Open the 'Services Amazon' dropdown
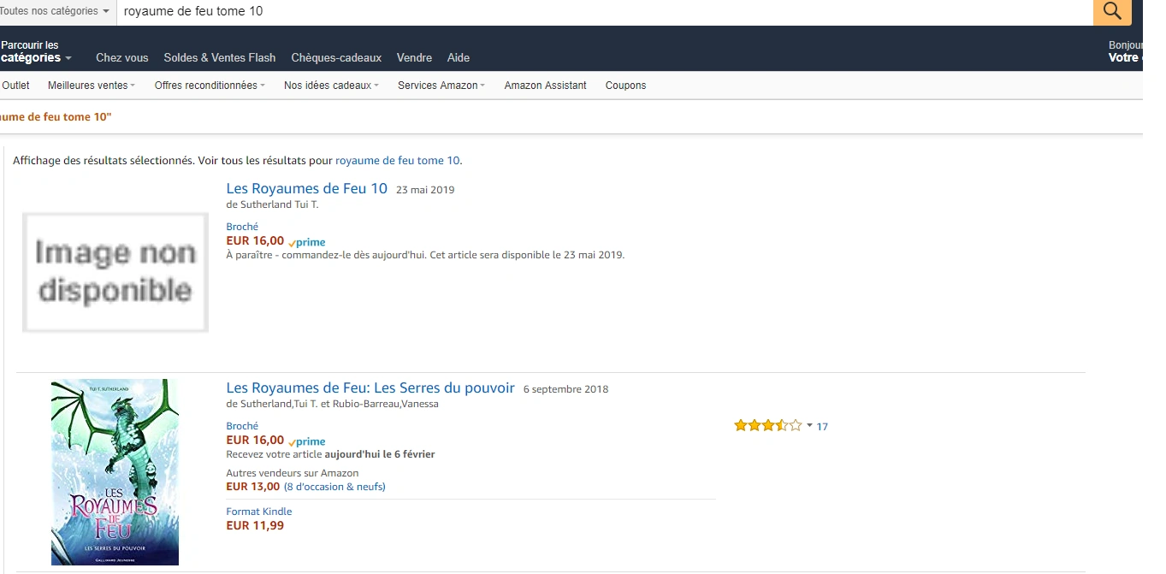1166x574 pixels. [441, 86]
